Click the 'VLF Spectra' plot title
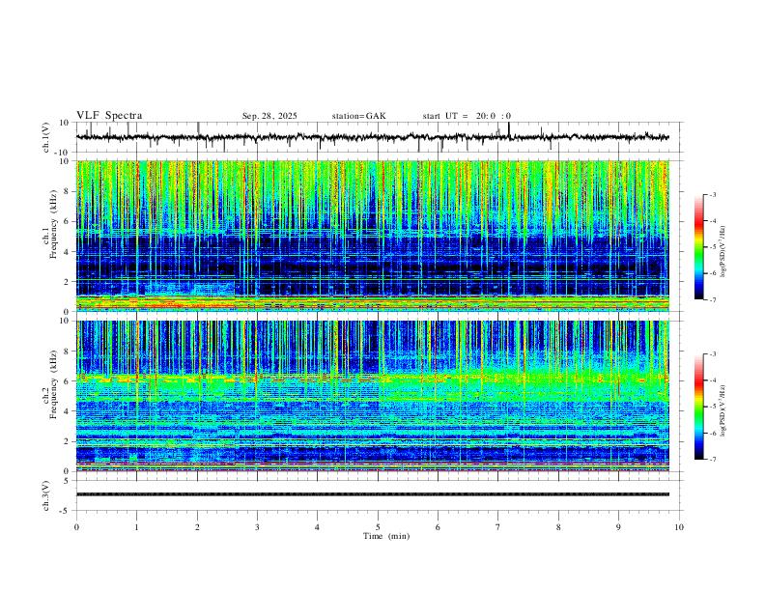Viewport: 765px width, 591px height. point(109,116)
